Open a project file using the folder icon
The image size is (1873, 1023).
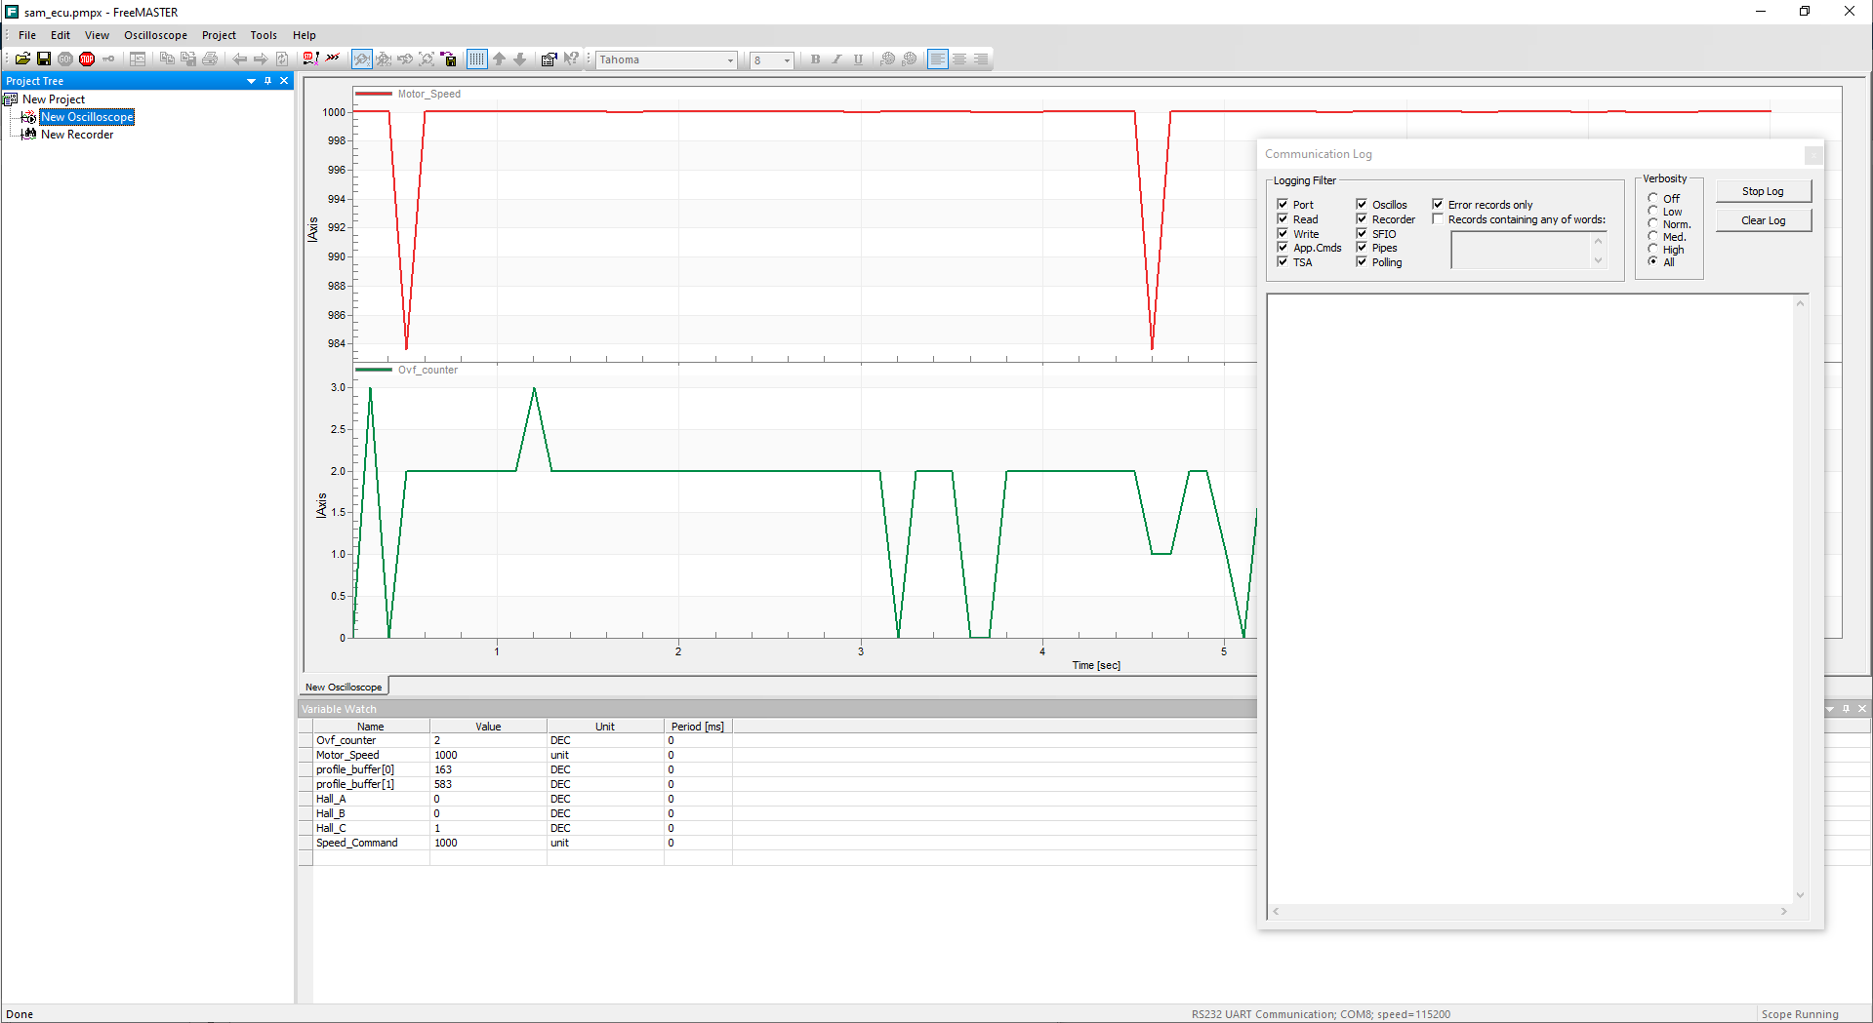pyautogui.click(x=22, y=59)
